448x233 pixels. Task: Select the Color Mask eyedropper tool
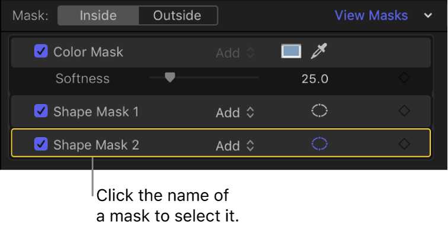click(319, 51)
